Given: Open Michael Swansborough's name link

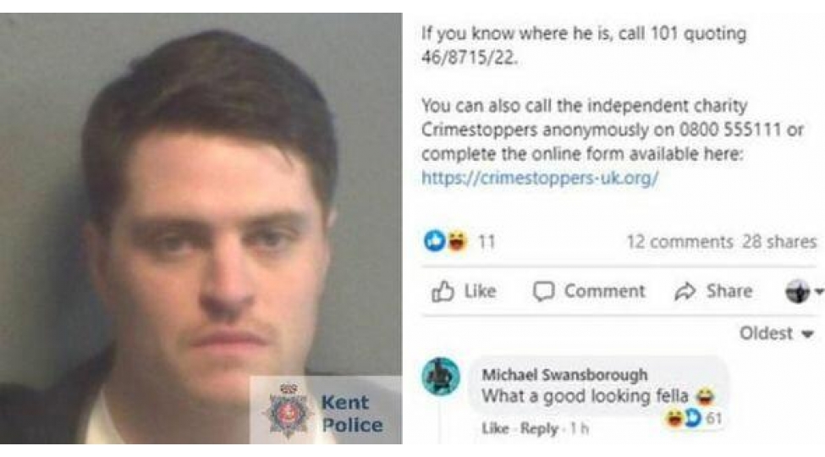Looking at the screenshot, I should click(x=564, y=375).
